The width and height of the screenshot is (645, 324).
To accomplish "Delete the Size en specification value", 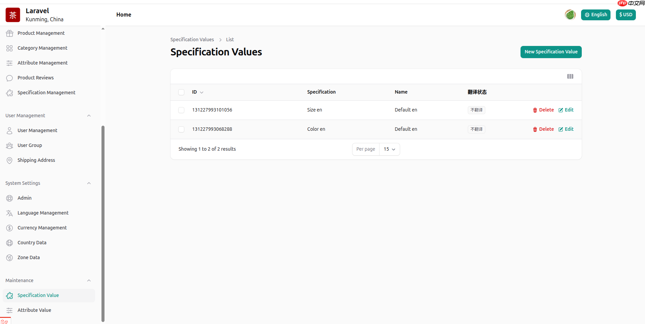I will coord(543,110).
